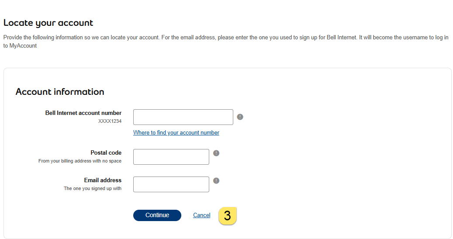The height and width of the screenshot is (239, 453).
Task: Click the Cancel link
Action: pyautogui.click(x=201, y=215)
